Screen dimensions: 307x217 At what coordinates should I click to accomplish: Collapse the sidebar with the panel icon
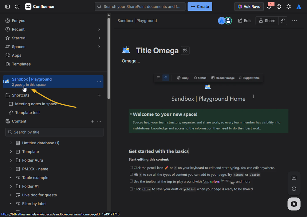(x=7, y=6)
